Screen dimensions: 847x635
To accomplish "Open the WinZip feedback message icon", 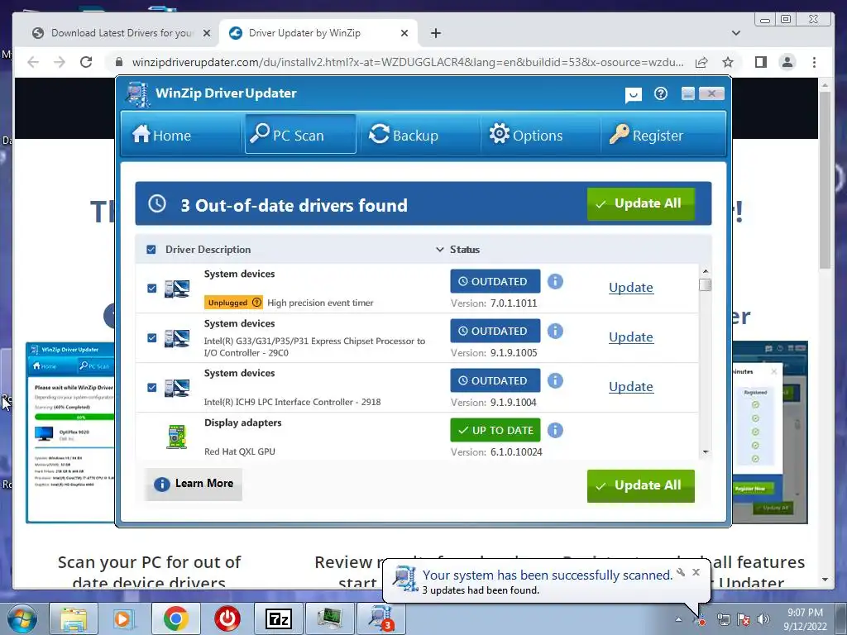I will point(633,96).
